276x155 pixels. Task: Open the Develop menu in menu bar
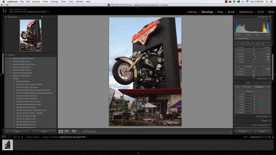pos(36,2)
